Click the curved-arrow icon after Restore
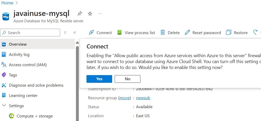Screen dimensions: 261x121 click(255, 32)
